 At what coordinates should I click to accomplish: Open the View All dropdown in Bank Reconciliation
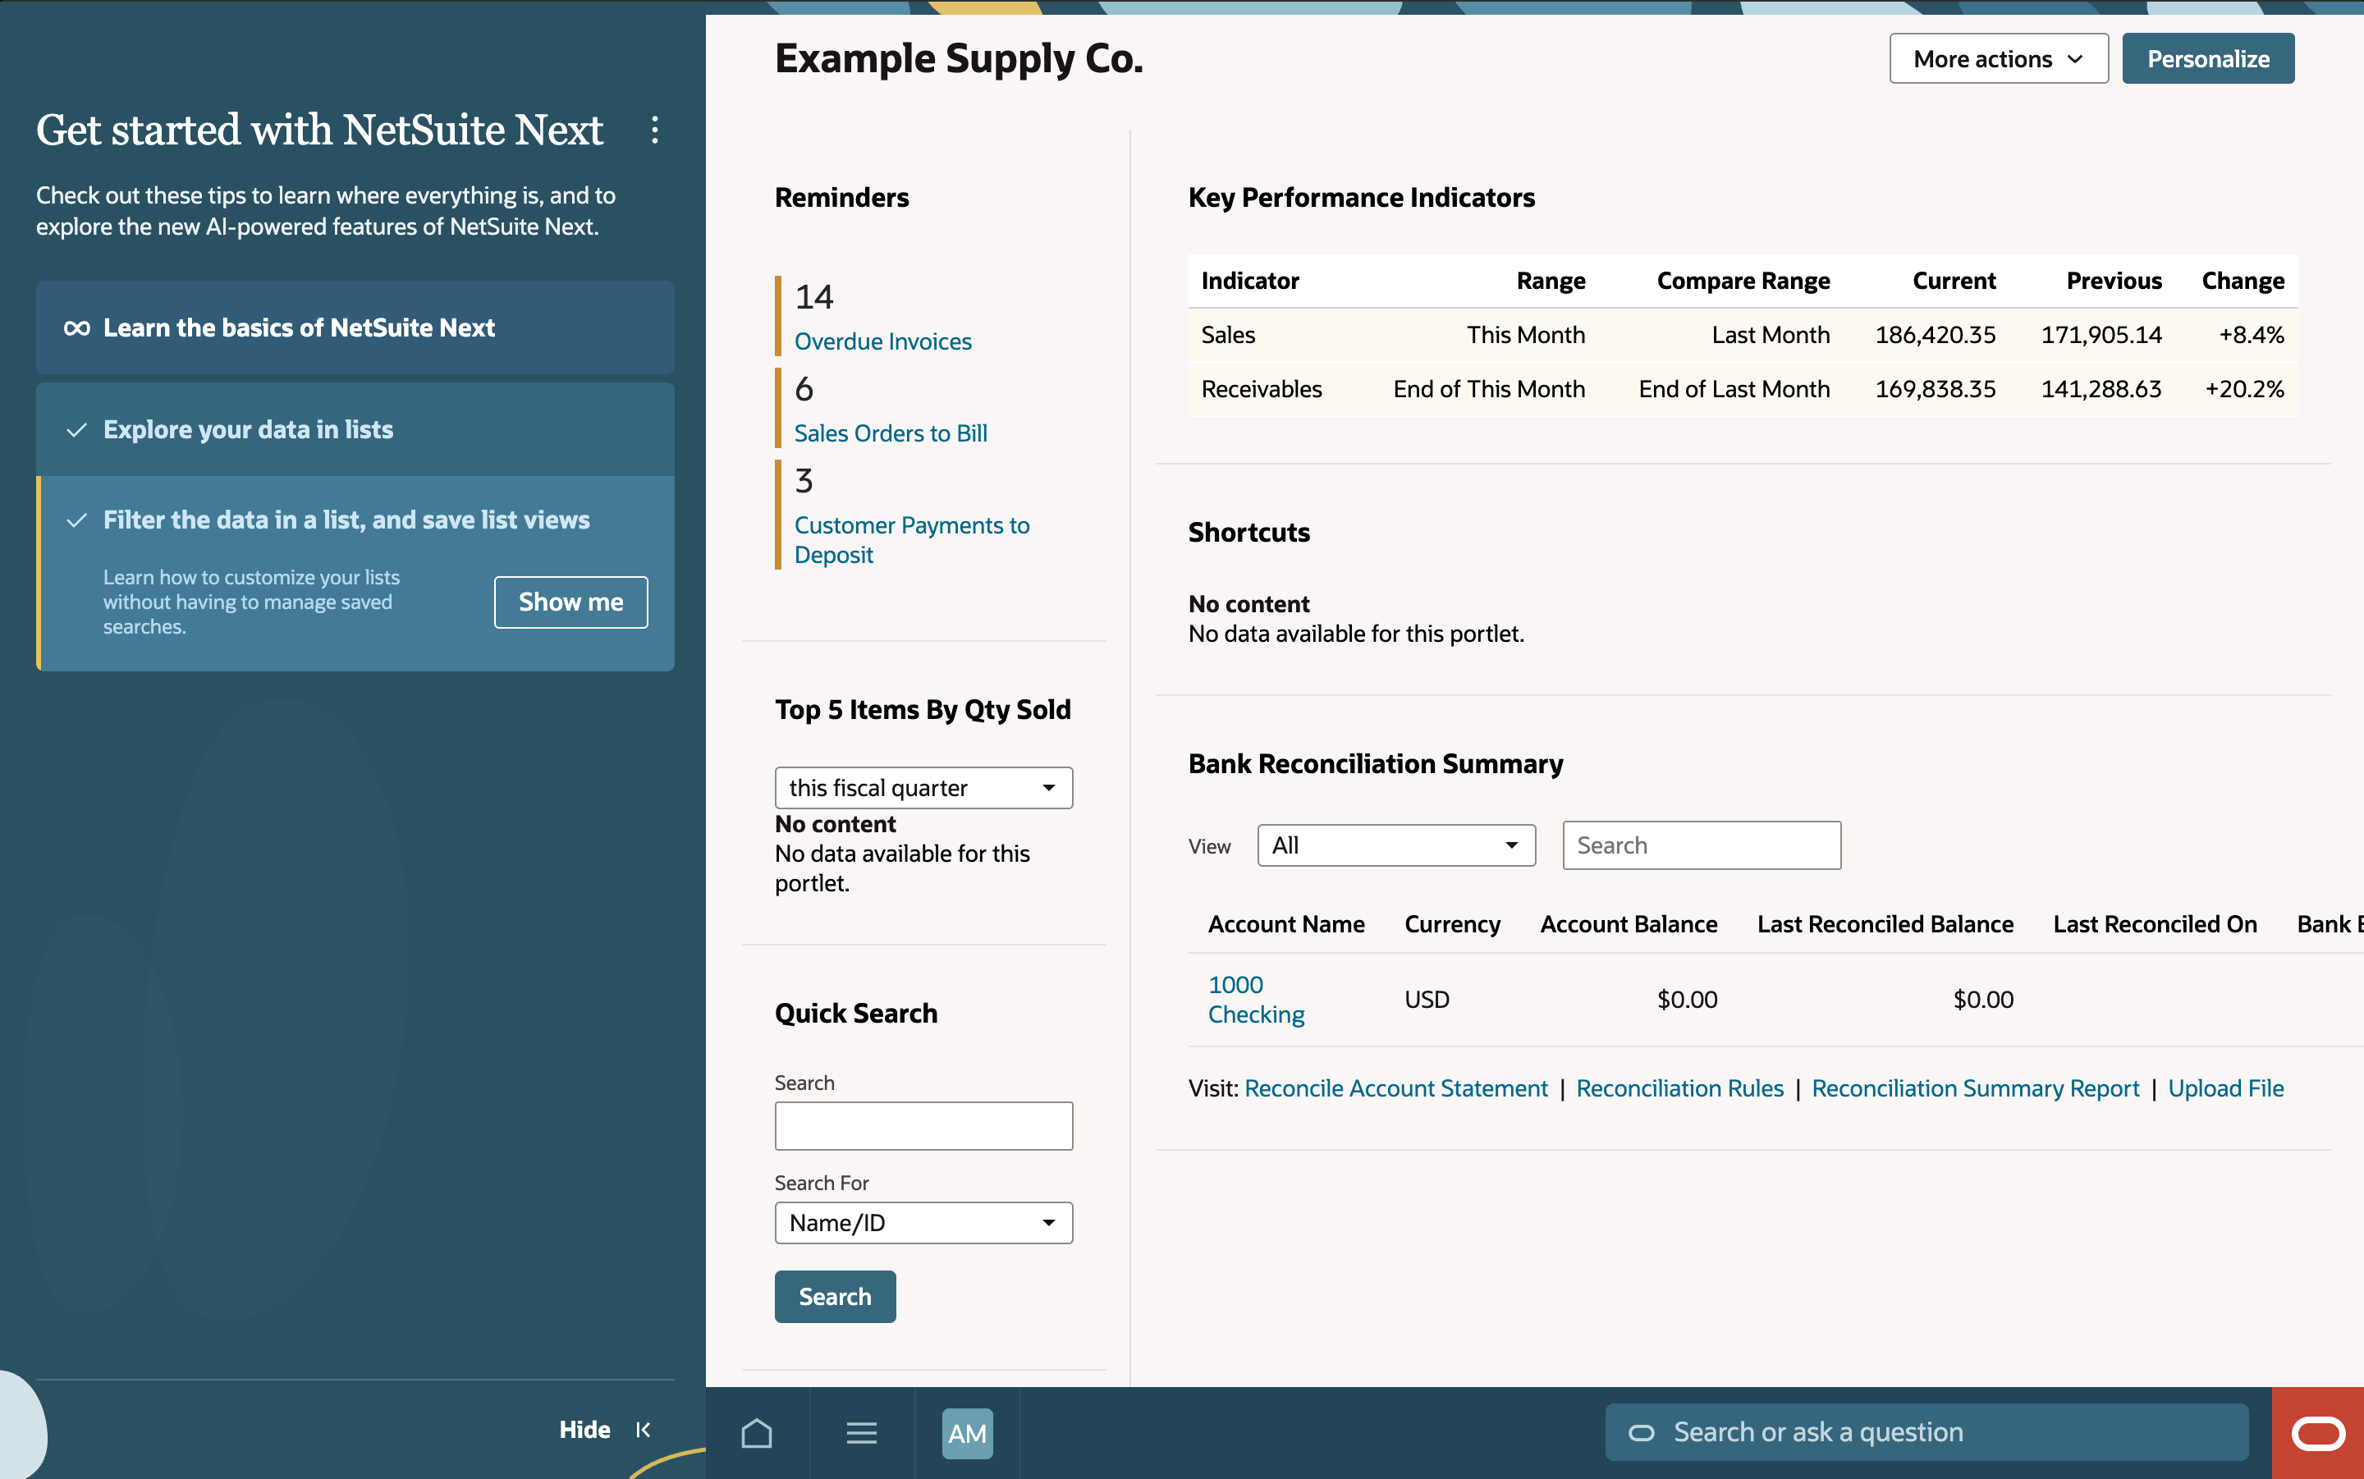pos(1395,845)
